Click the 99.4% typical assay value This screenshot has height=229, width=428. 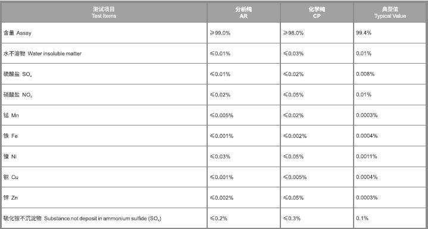pyautogui.click(x=364, y=33)
